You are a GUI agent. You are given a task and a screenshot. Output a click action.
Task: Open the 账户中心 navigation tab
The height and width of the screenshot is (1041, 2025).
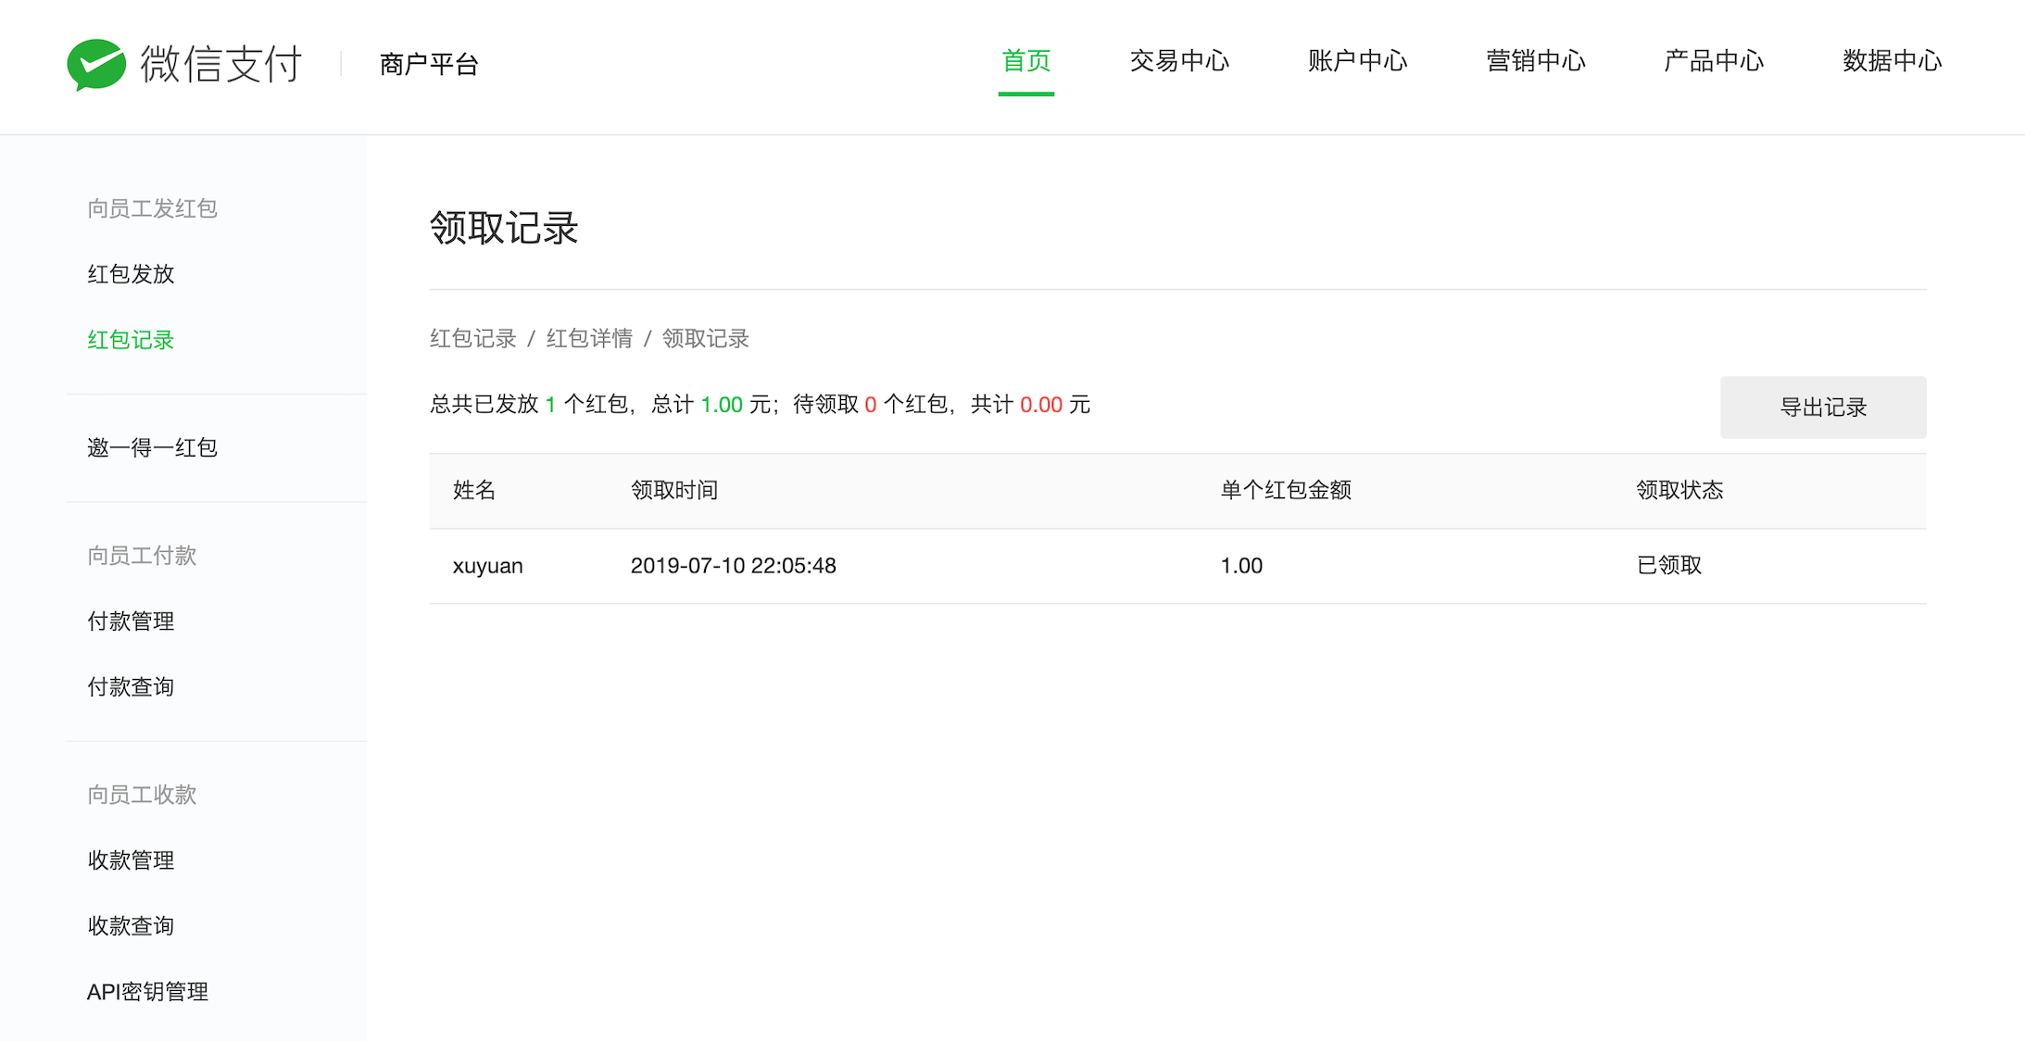coord(1357,61)
